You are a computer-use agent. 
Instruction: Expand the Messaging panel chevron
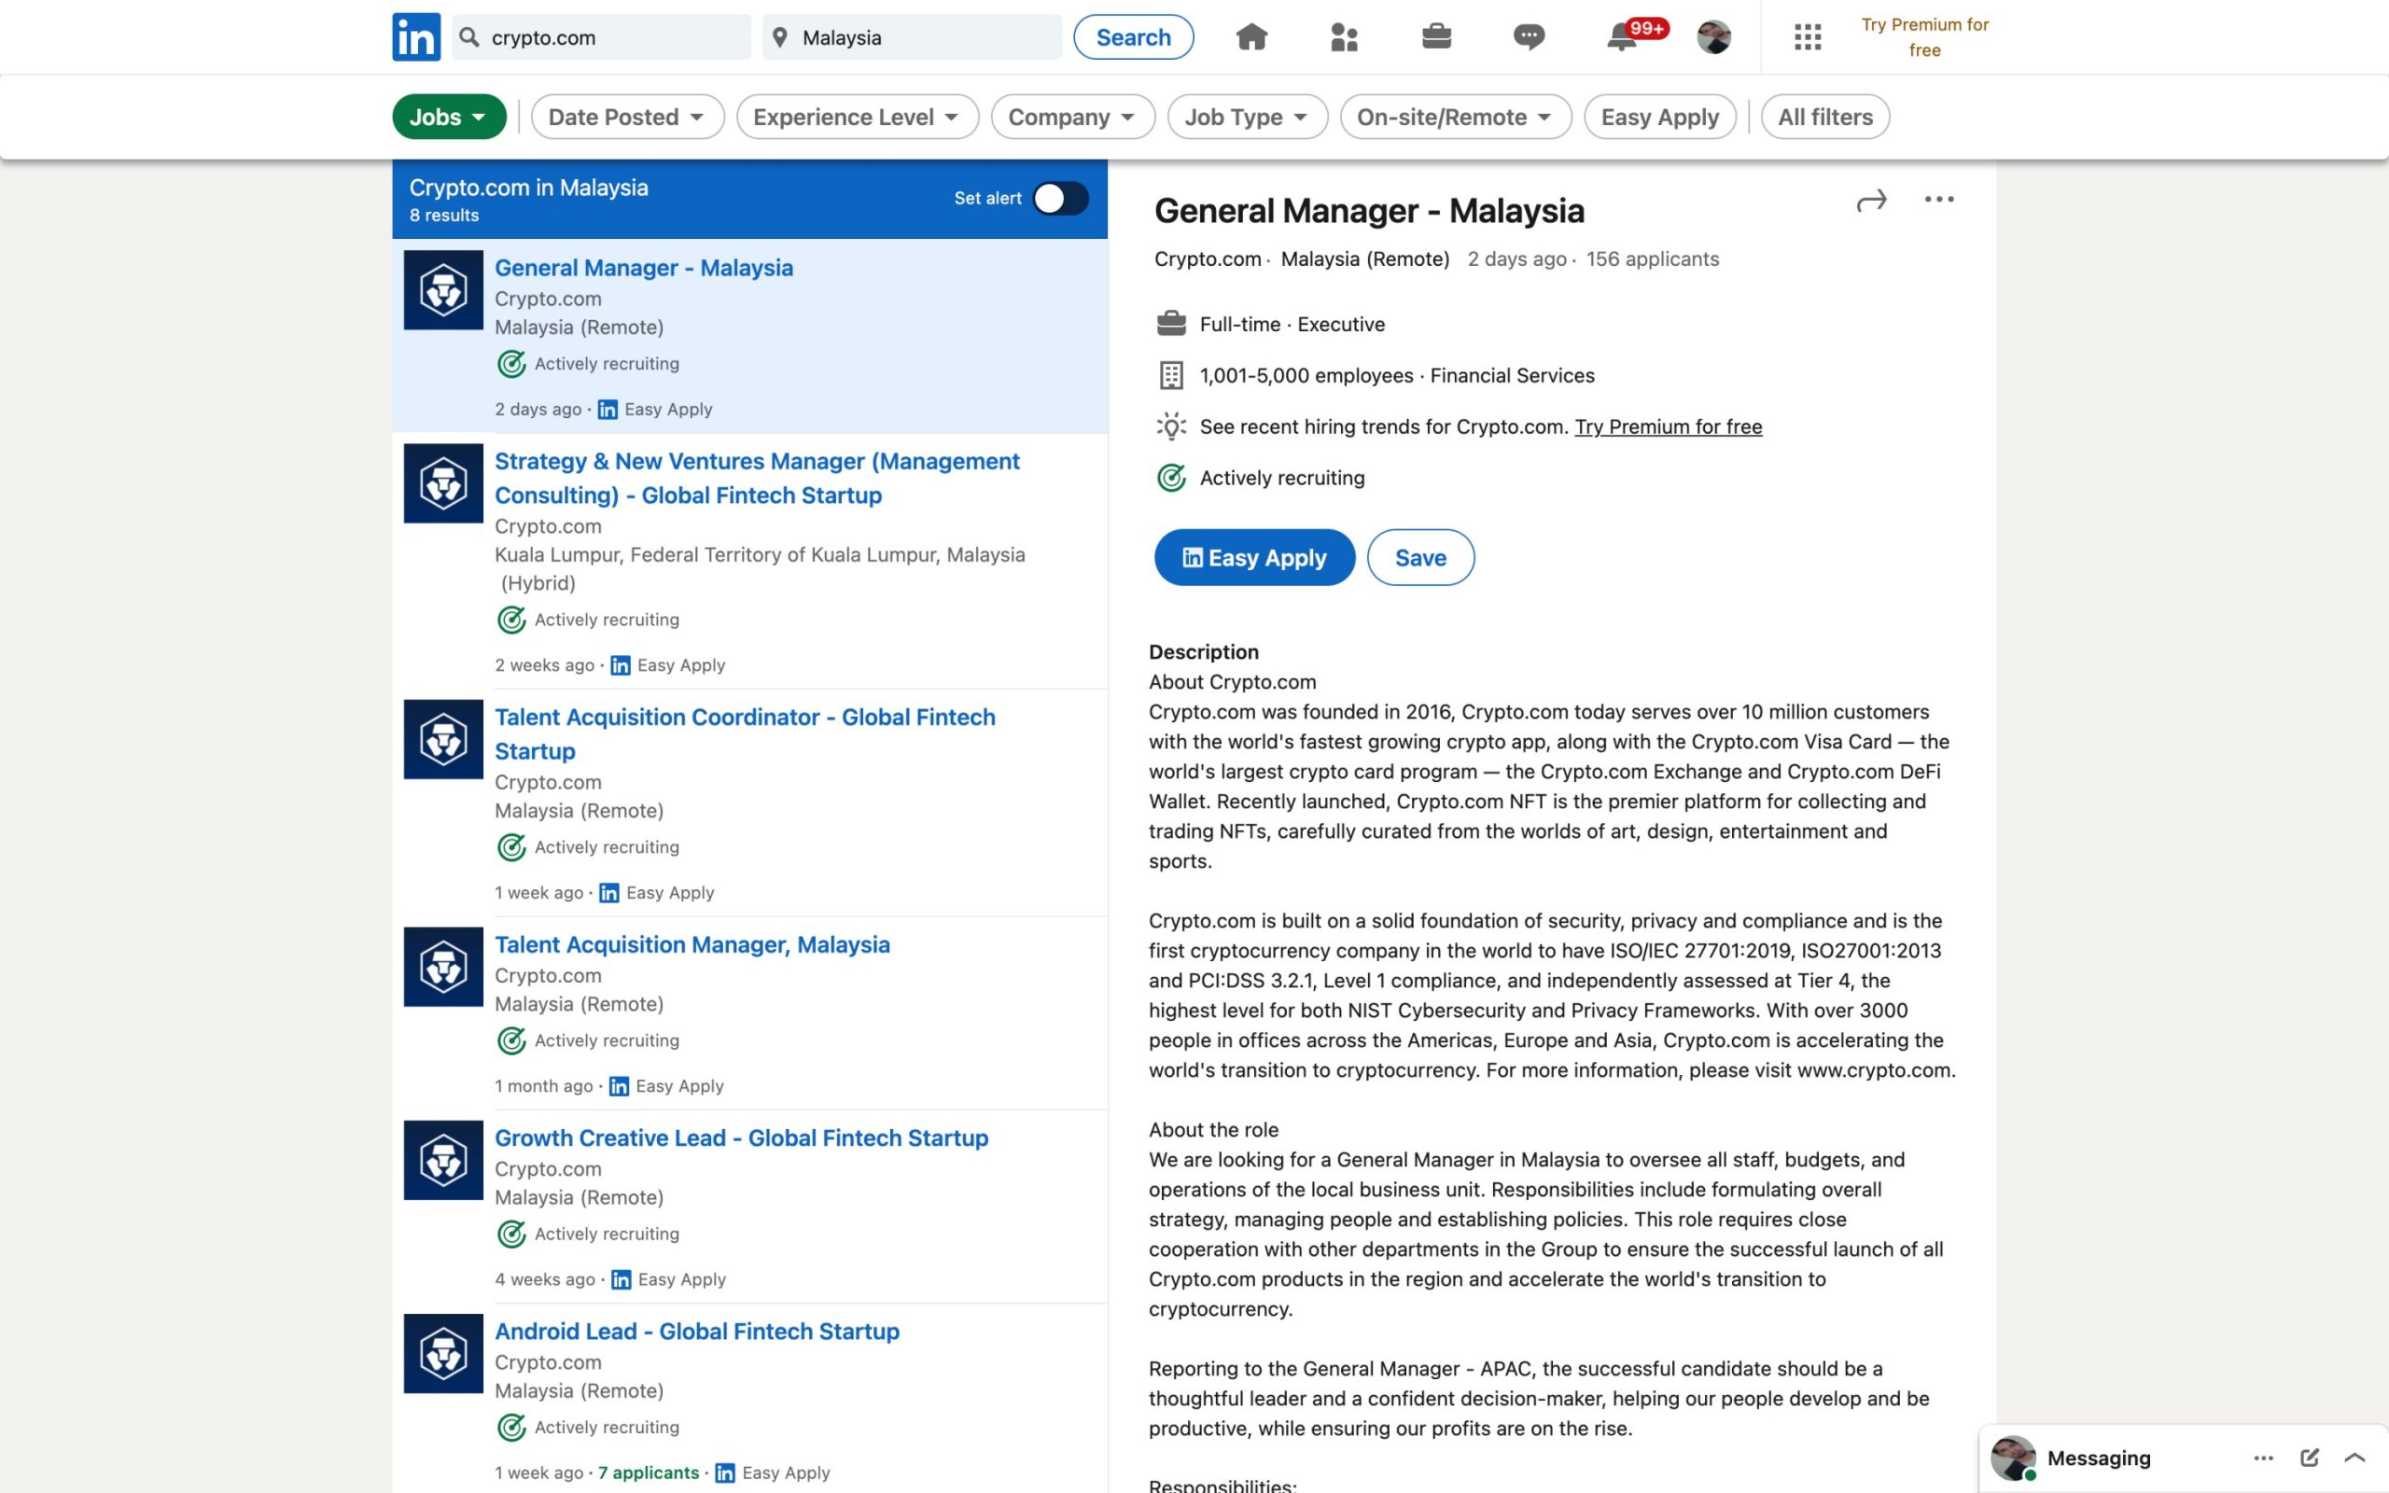coord(2354,1458)
